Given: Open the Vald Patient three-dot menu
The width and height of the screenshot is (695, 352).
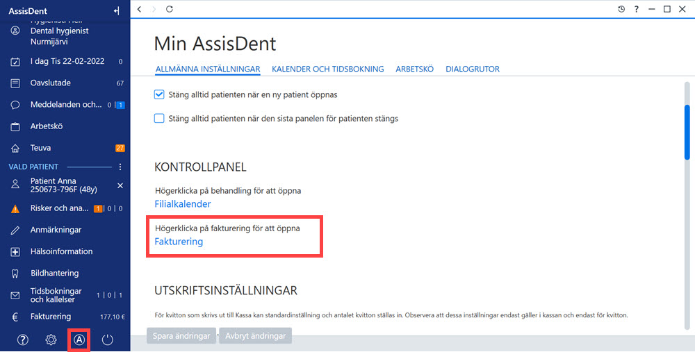Looking at the screenshot, I should 120,167.
